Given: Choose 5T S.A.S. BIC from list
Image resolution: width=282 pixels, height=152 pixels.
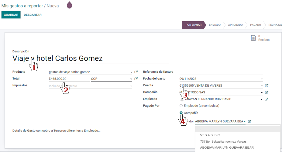Looking at the screenshot, I should click(x=210, y=135).
